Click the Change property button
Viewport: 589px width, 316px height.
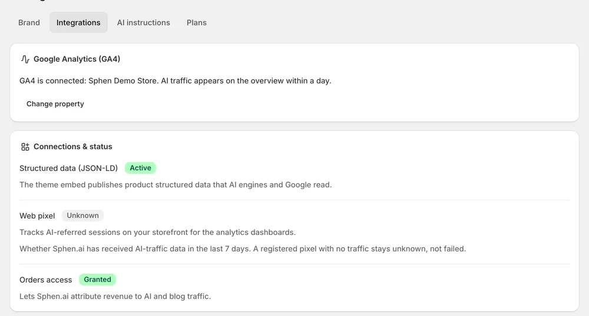pos(55,104)
